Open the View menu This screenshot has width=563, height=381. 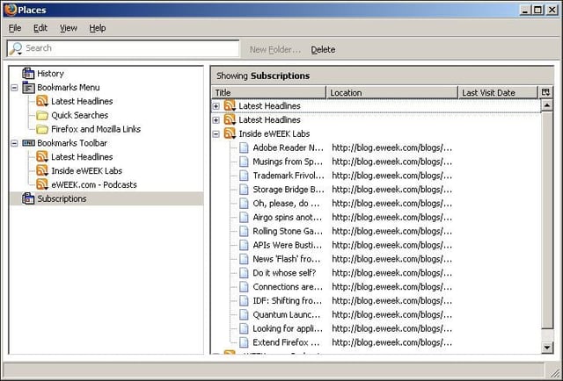[69, 28]
